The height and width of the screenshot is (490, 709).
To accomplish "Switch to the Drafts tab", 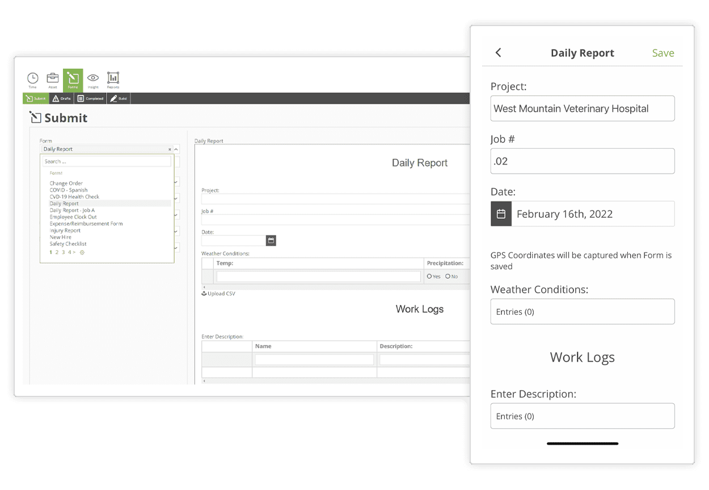I will click(x=62, y=99).
